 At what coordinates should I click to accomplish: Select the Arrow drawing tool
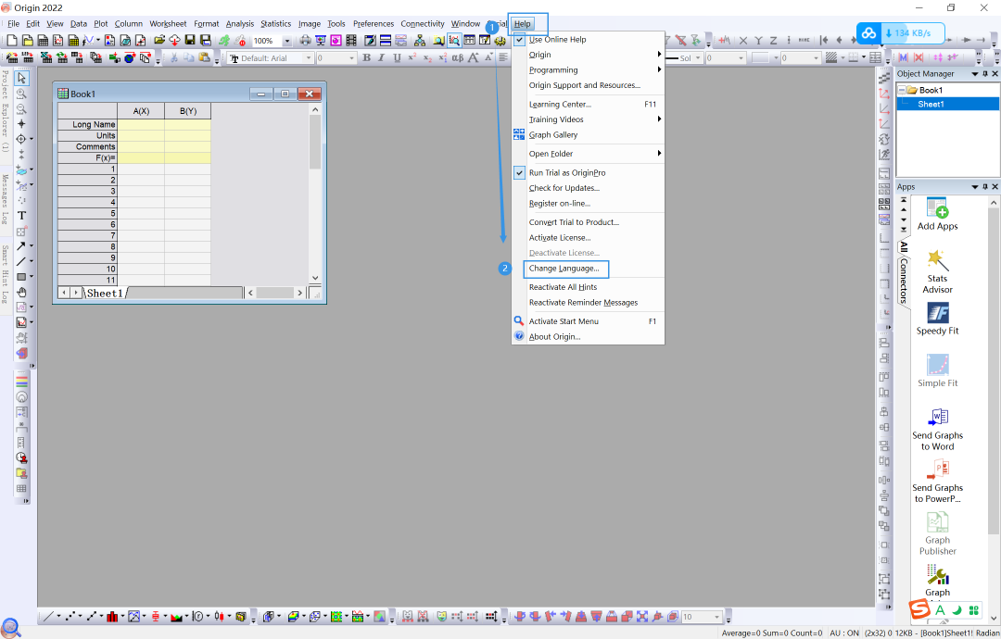[x=21, y=245]
